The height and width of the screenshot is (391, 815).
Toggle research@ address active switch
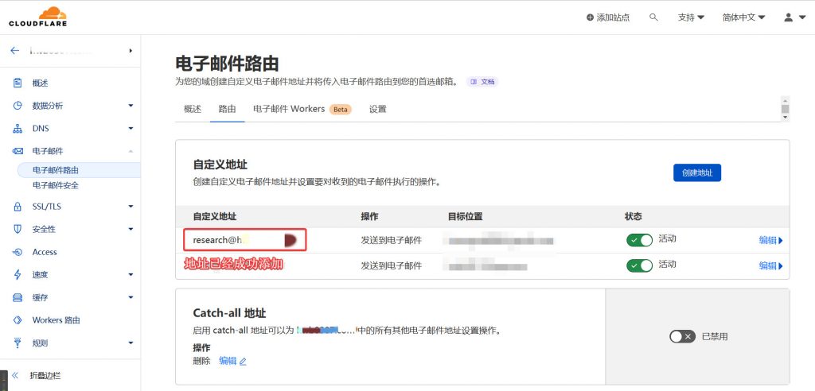[x=639, y=240]
